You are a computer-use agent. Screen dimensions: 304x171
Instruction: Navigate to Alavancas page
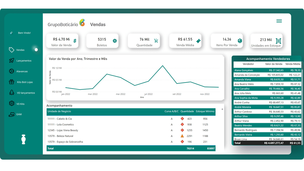tap(22, 71)
